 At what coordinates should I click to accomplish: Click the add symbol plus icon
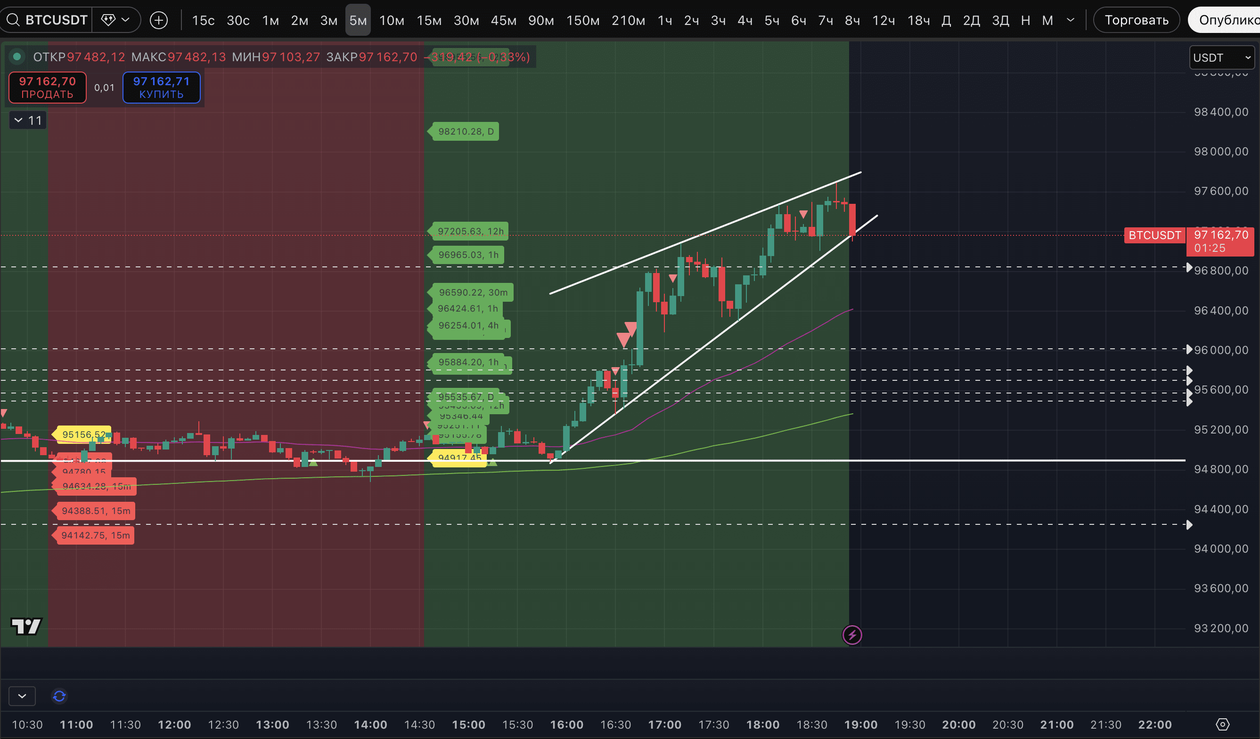(158, 20)
